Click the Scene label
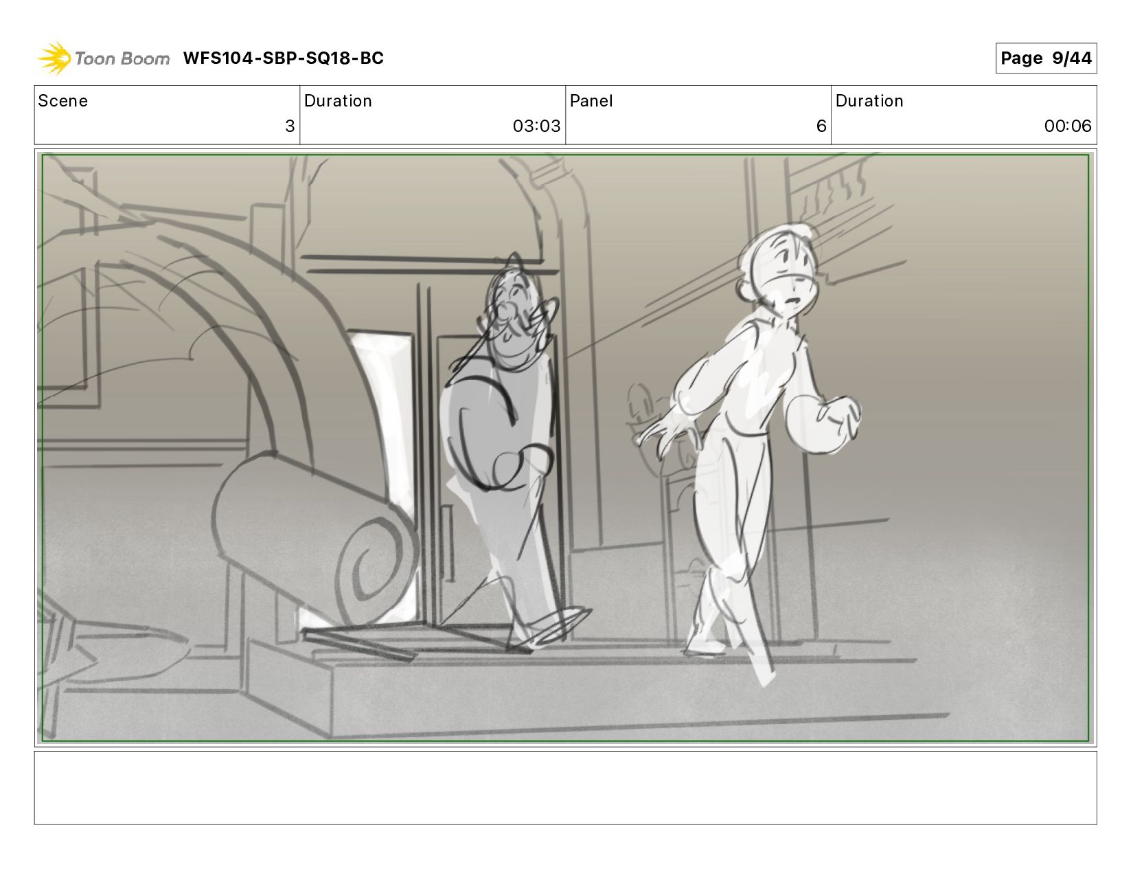 click(x=62, y=101)
